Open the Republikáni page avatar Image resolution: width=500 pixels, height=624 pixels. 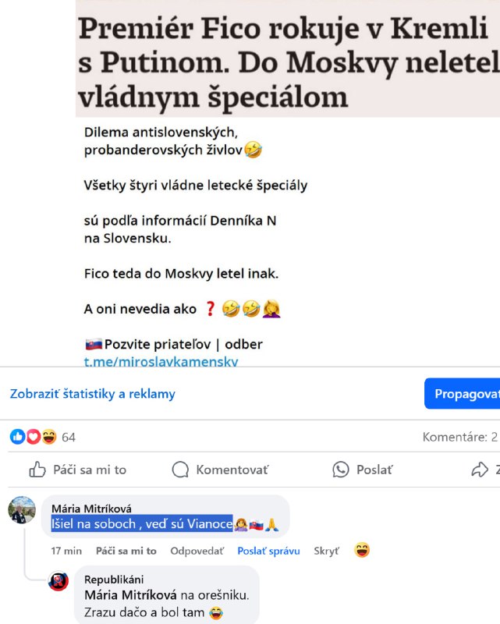pyautogui.click(x=59, y=581)
